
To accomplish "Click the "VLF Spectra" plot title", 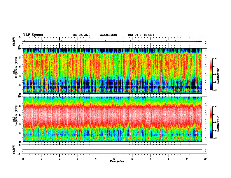I will 33,35.
